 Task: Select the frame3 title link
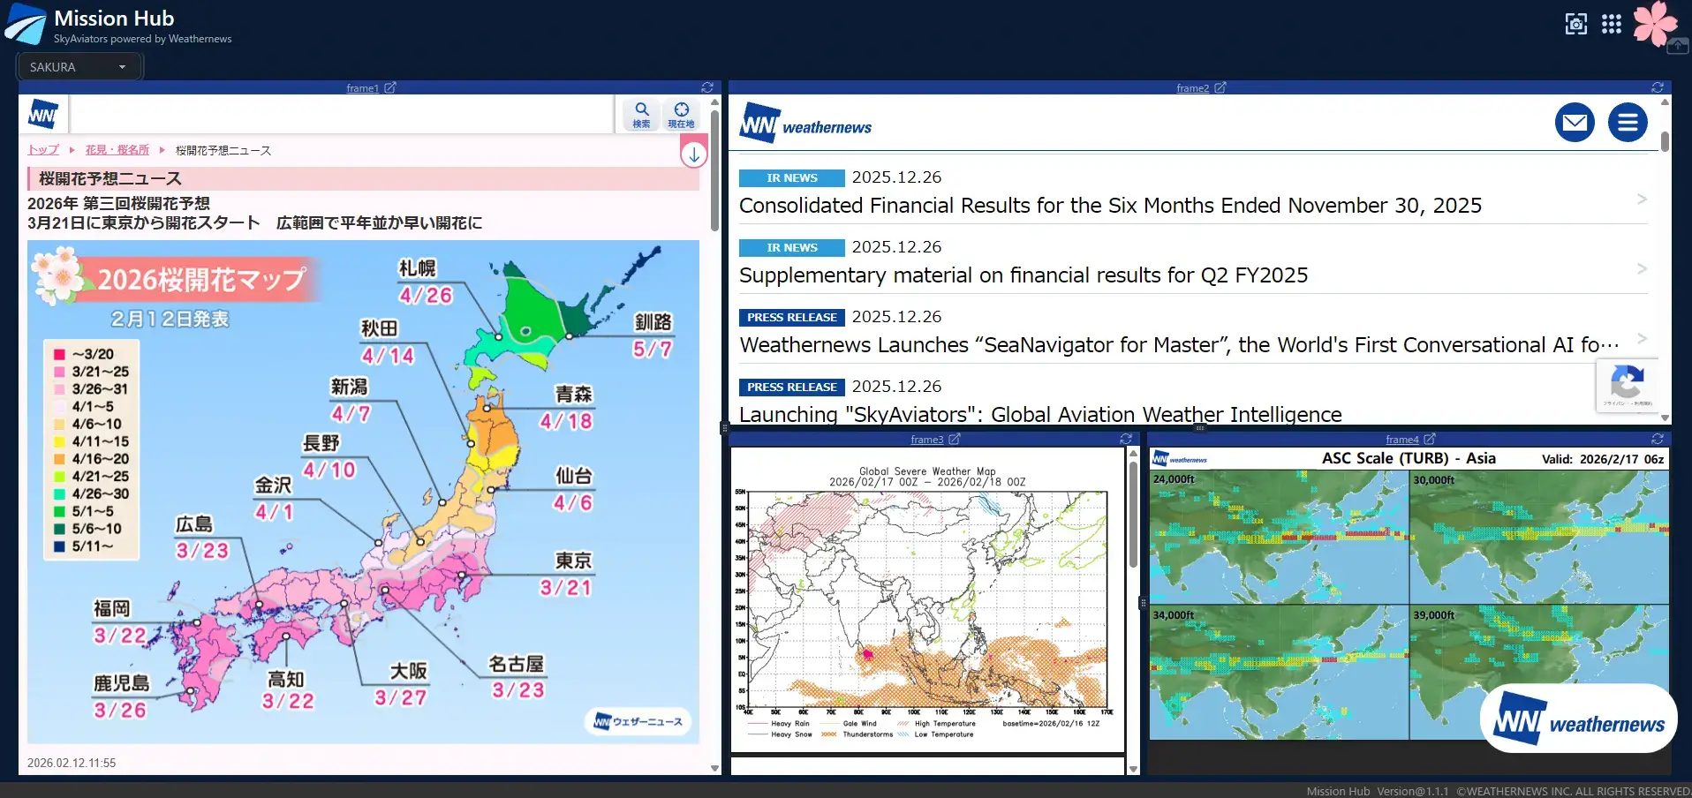(x=926, y=440)
